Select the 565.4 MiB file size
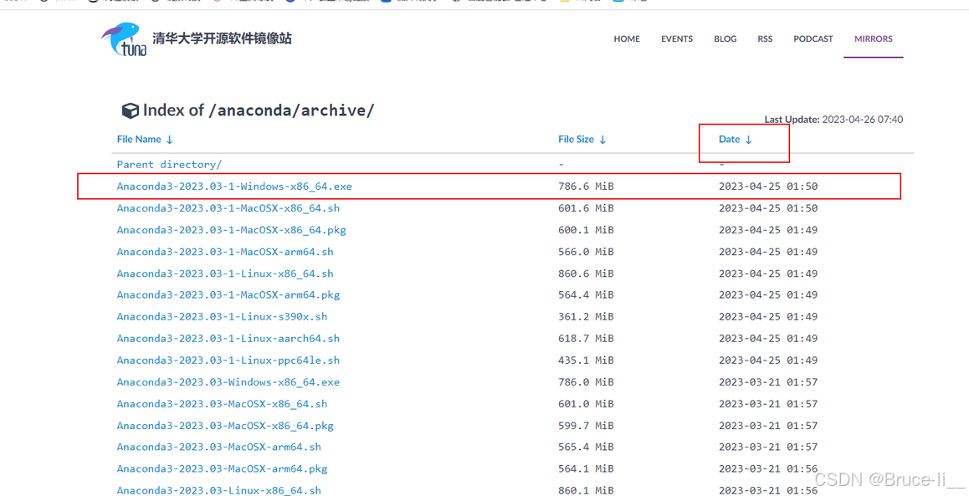Viewport: 969px width, 496px height. (x=586, y=447)
